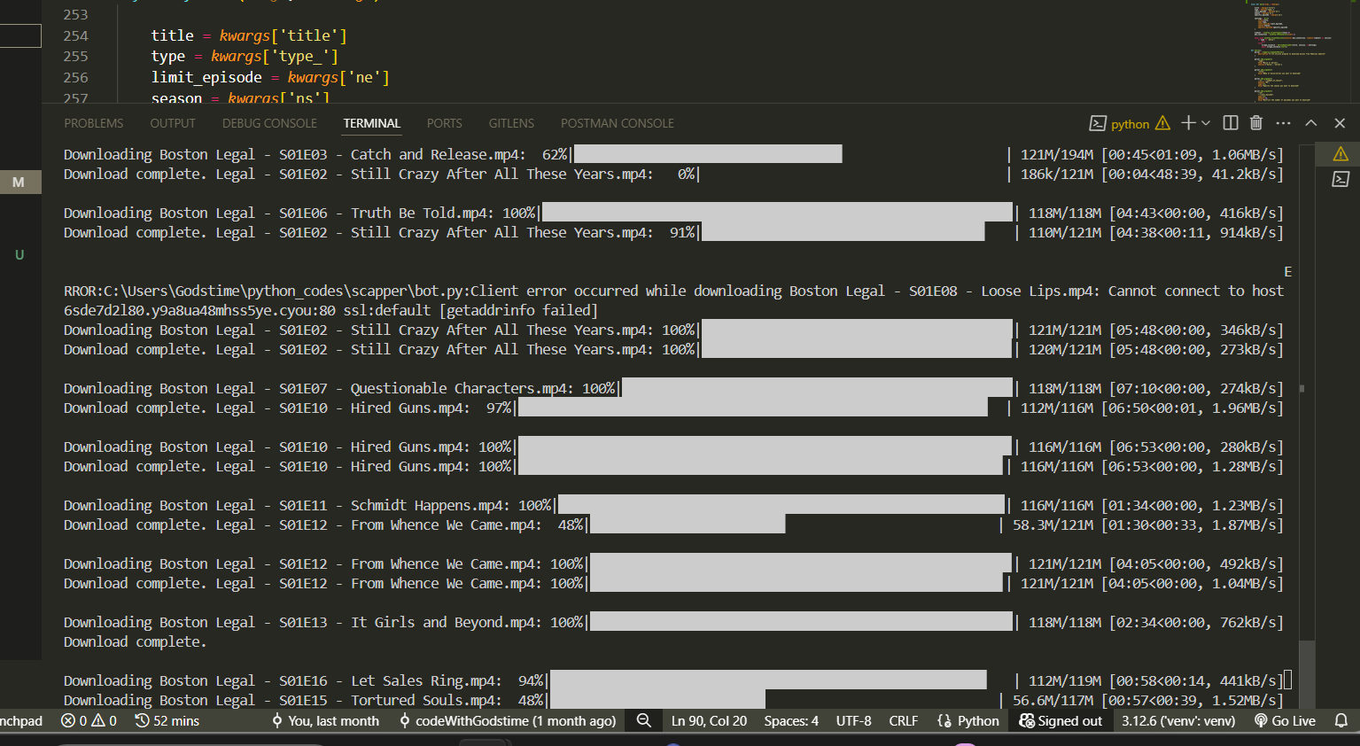Image resolution: width=1360 pixels, height=746 pixels.
Task: Open the POSTMAN CONSOLE tab
Action: tap(618, 123)
